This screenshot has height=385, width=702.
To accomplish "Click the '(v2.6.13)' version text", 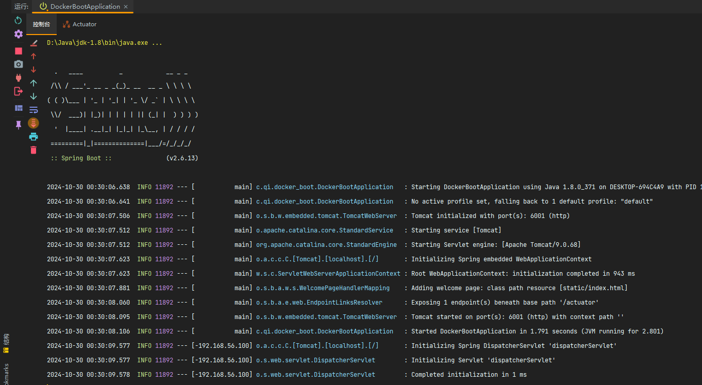I will pyautogui.click(x=182, y=158).
